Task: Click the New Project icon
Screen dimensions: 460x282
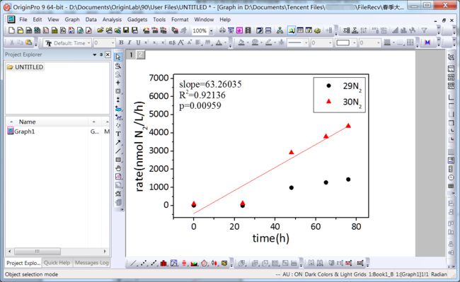Action: click(11, 30)
